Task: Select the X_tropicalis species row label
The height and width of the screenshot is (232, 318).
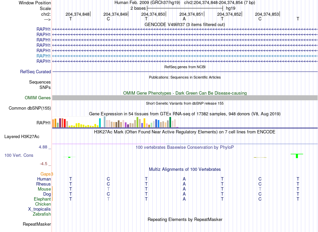Action: click(39, 209)
